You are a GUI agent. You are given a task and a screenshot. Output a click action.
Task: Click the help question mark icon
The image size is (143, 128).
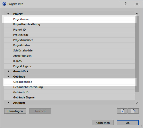tap(126, 4)
